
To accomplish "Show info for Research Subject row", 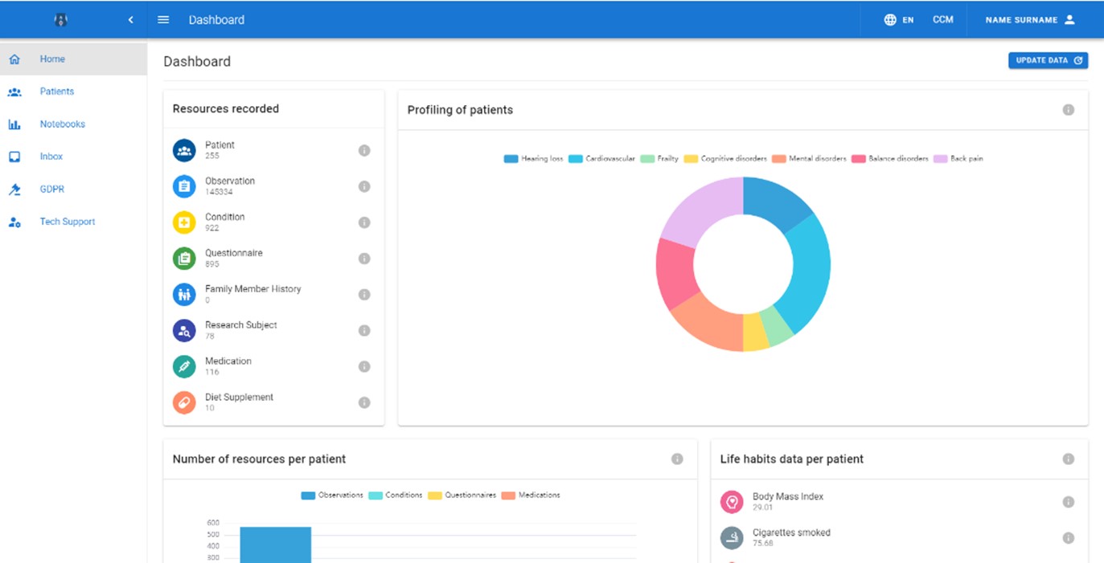I will click(x=364, y=330).
